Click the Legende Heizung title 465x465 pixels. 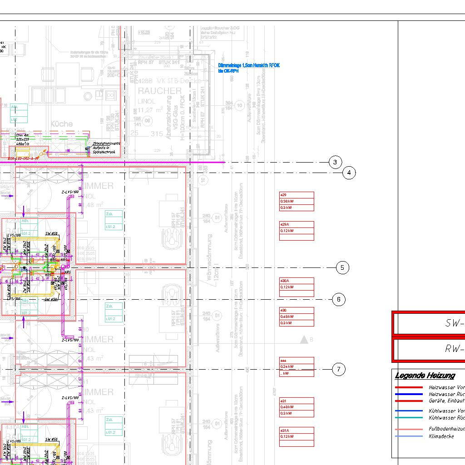(425, 376)
